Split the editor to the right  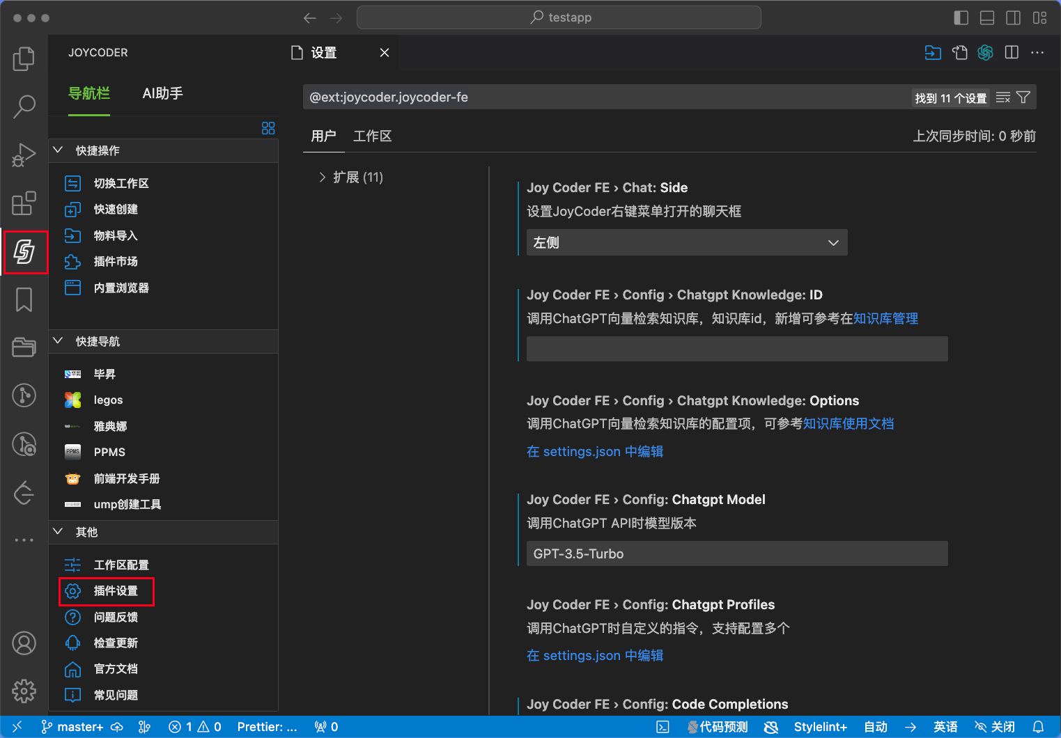click(x=1012, y=53)
